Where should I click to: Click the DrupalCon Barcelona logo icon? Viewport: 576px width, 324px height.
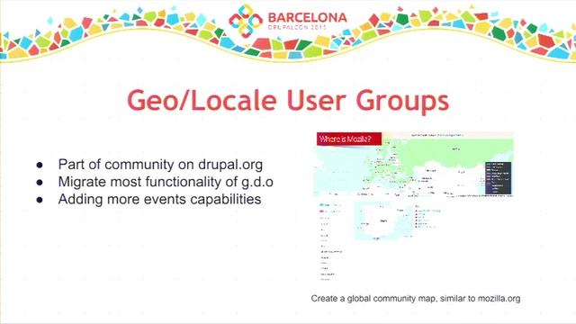click(x=246, y=20)
